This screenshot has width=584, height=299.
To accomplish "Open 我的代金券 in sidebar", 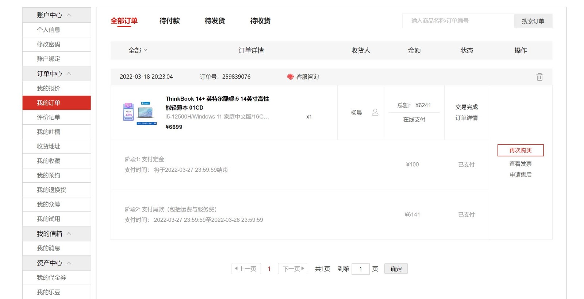I will pos(57,278).
